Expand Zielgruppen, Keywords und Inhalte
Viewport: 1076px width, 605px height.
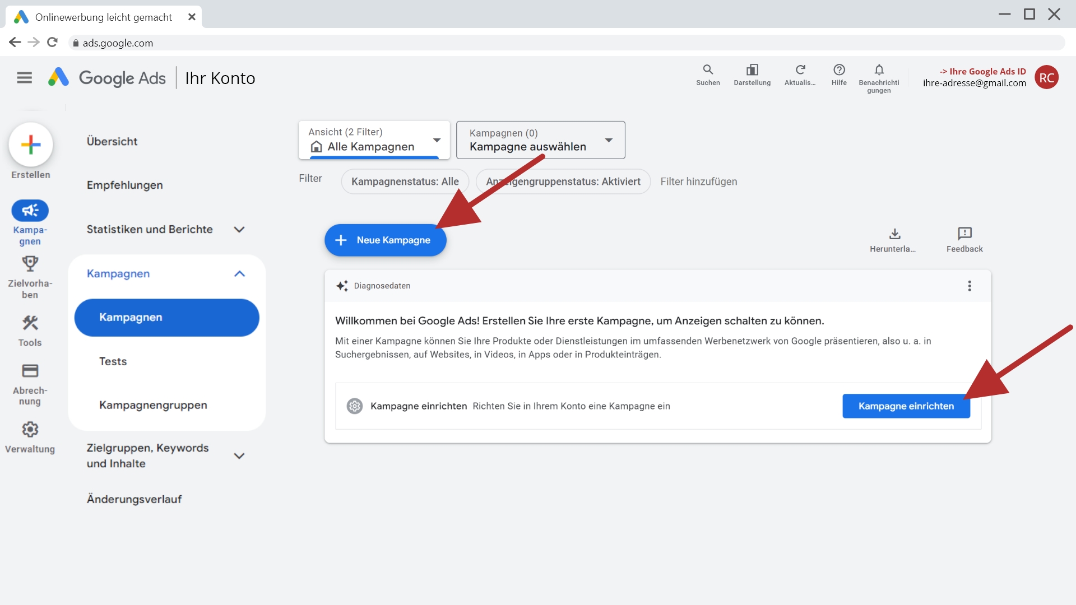[239, 456]
